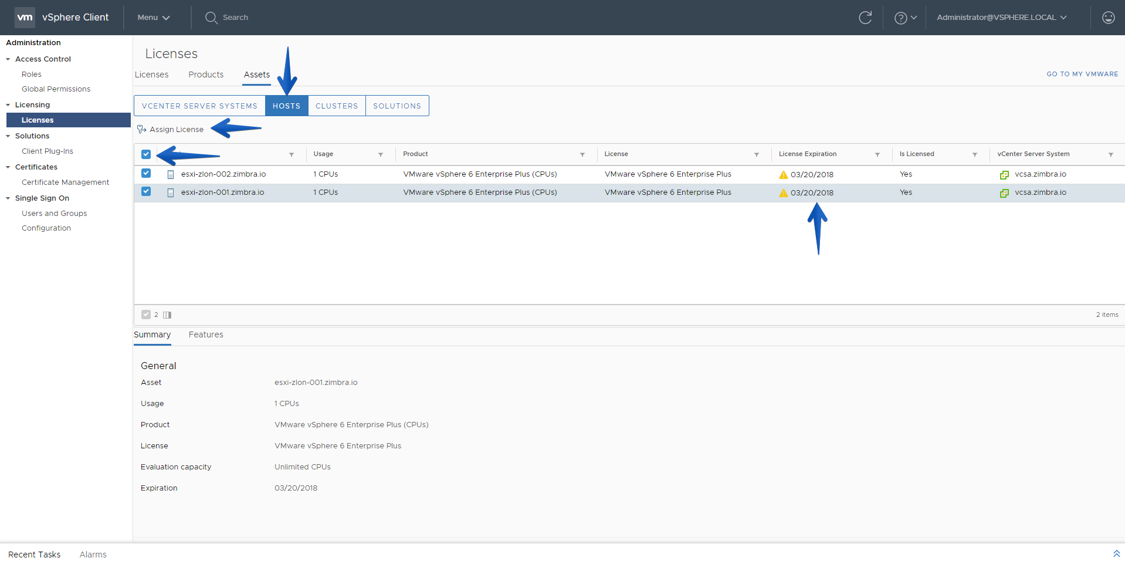This screenshot has width=1125, height=561.
Task: Select Licenses in the sidebar
Action: tap(68, 120)
